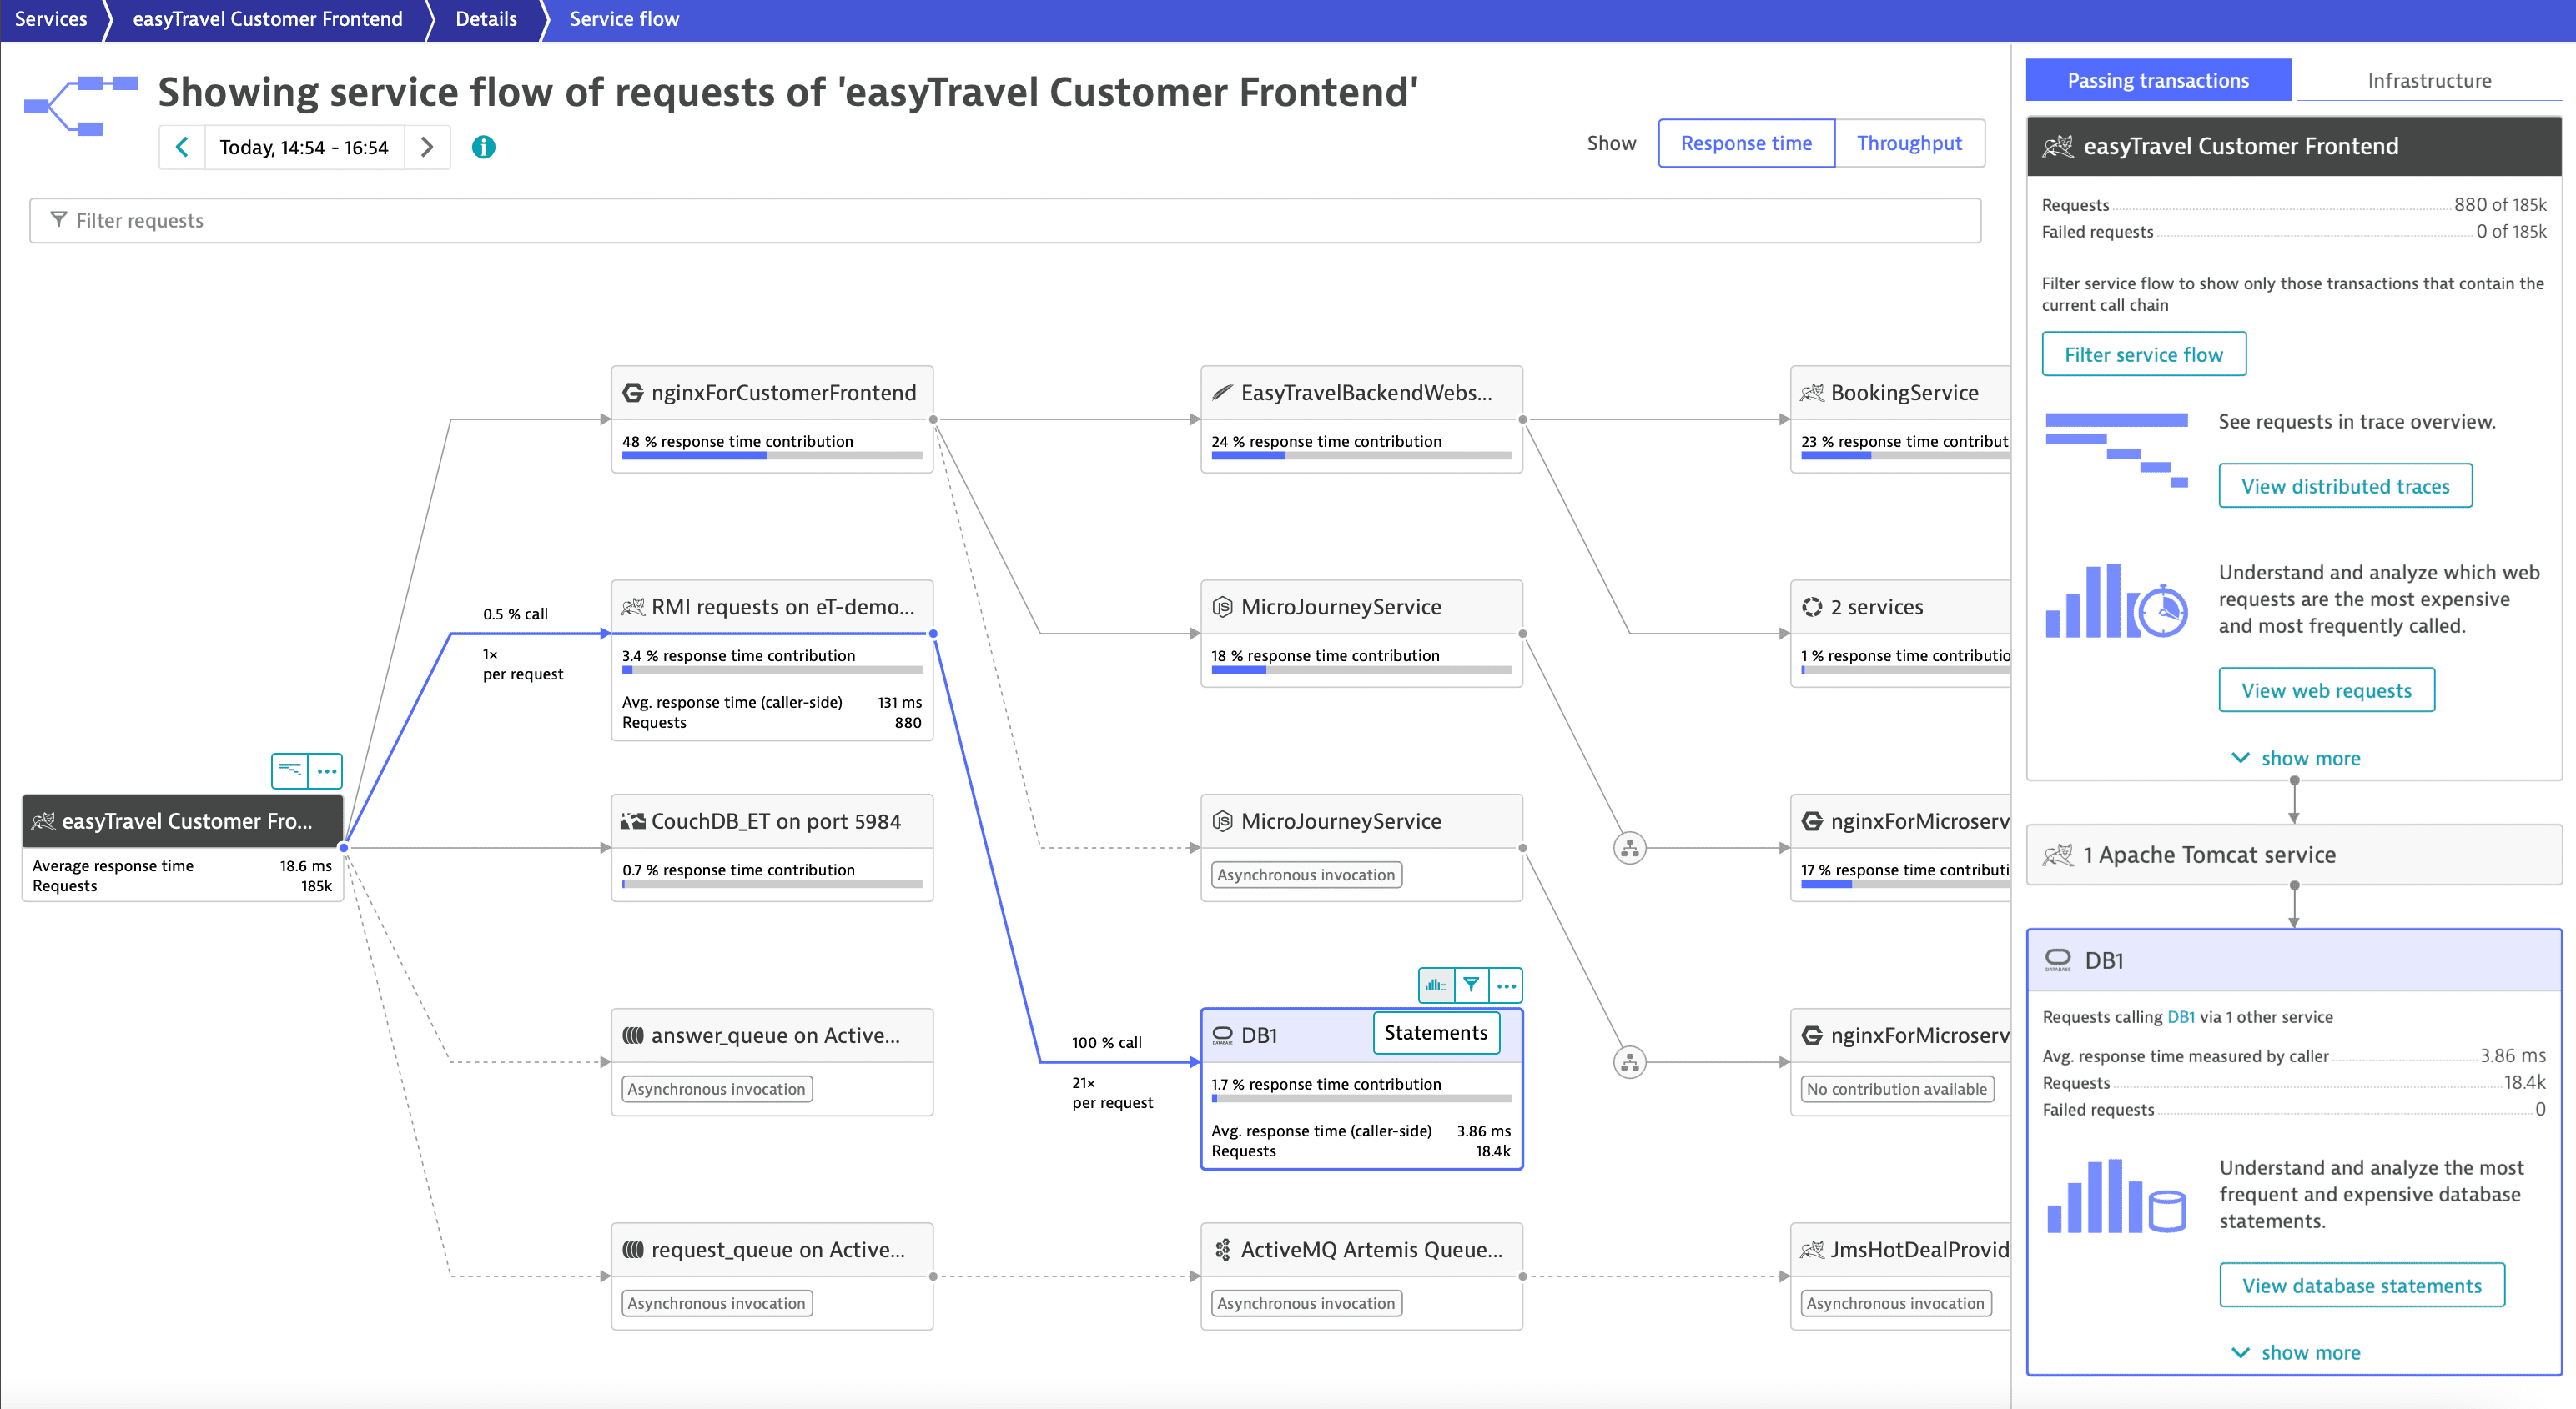Click the filter funnel icon above DB1
Screen dimensions: 2576x1409
point(1471,985)
